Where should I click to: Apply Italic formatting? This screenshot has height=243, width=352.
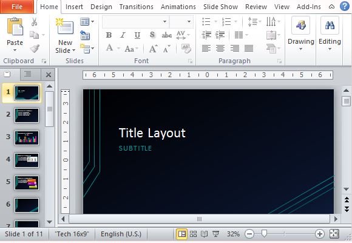coord(123,35)
